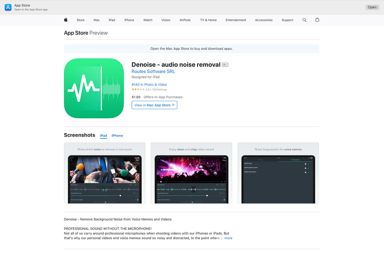Open the Store menu
The height and width of the screenshot is (253, 384).
pos(80,20)
